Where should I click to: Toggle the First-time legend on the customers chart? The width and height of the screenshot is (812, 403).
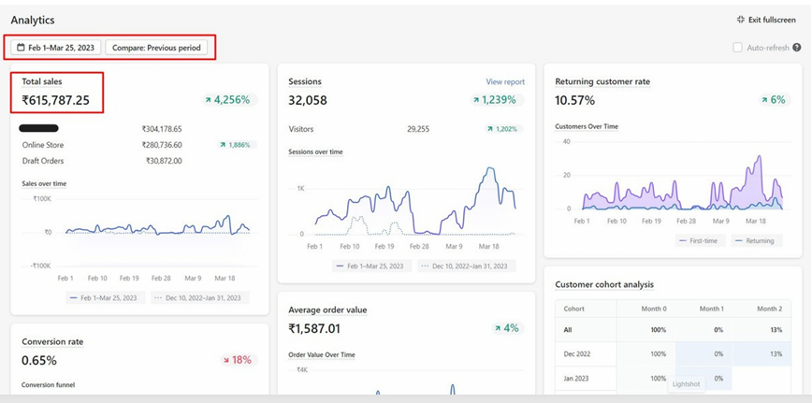(x=702, y=240)
